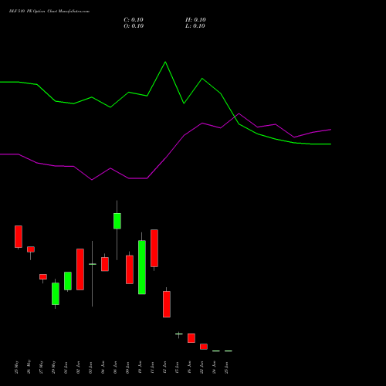Click the flat green dash above 24 Jun

click(216, 350)
